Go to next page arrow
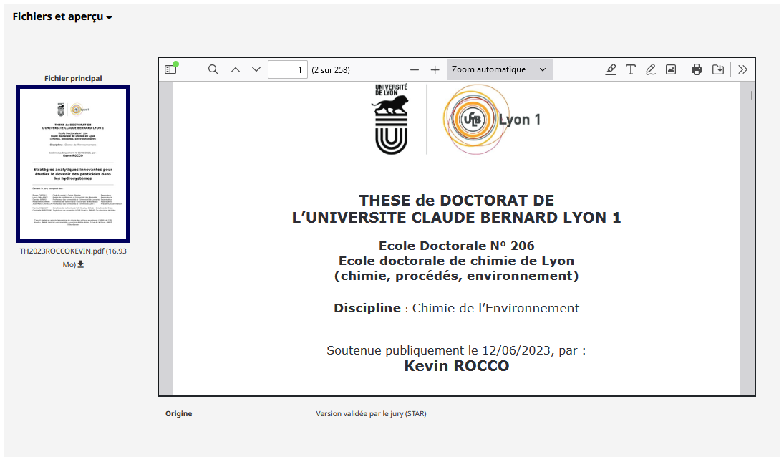The image size is (784, 462). (x=256, y=69)
